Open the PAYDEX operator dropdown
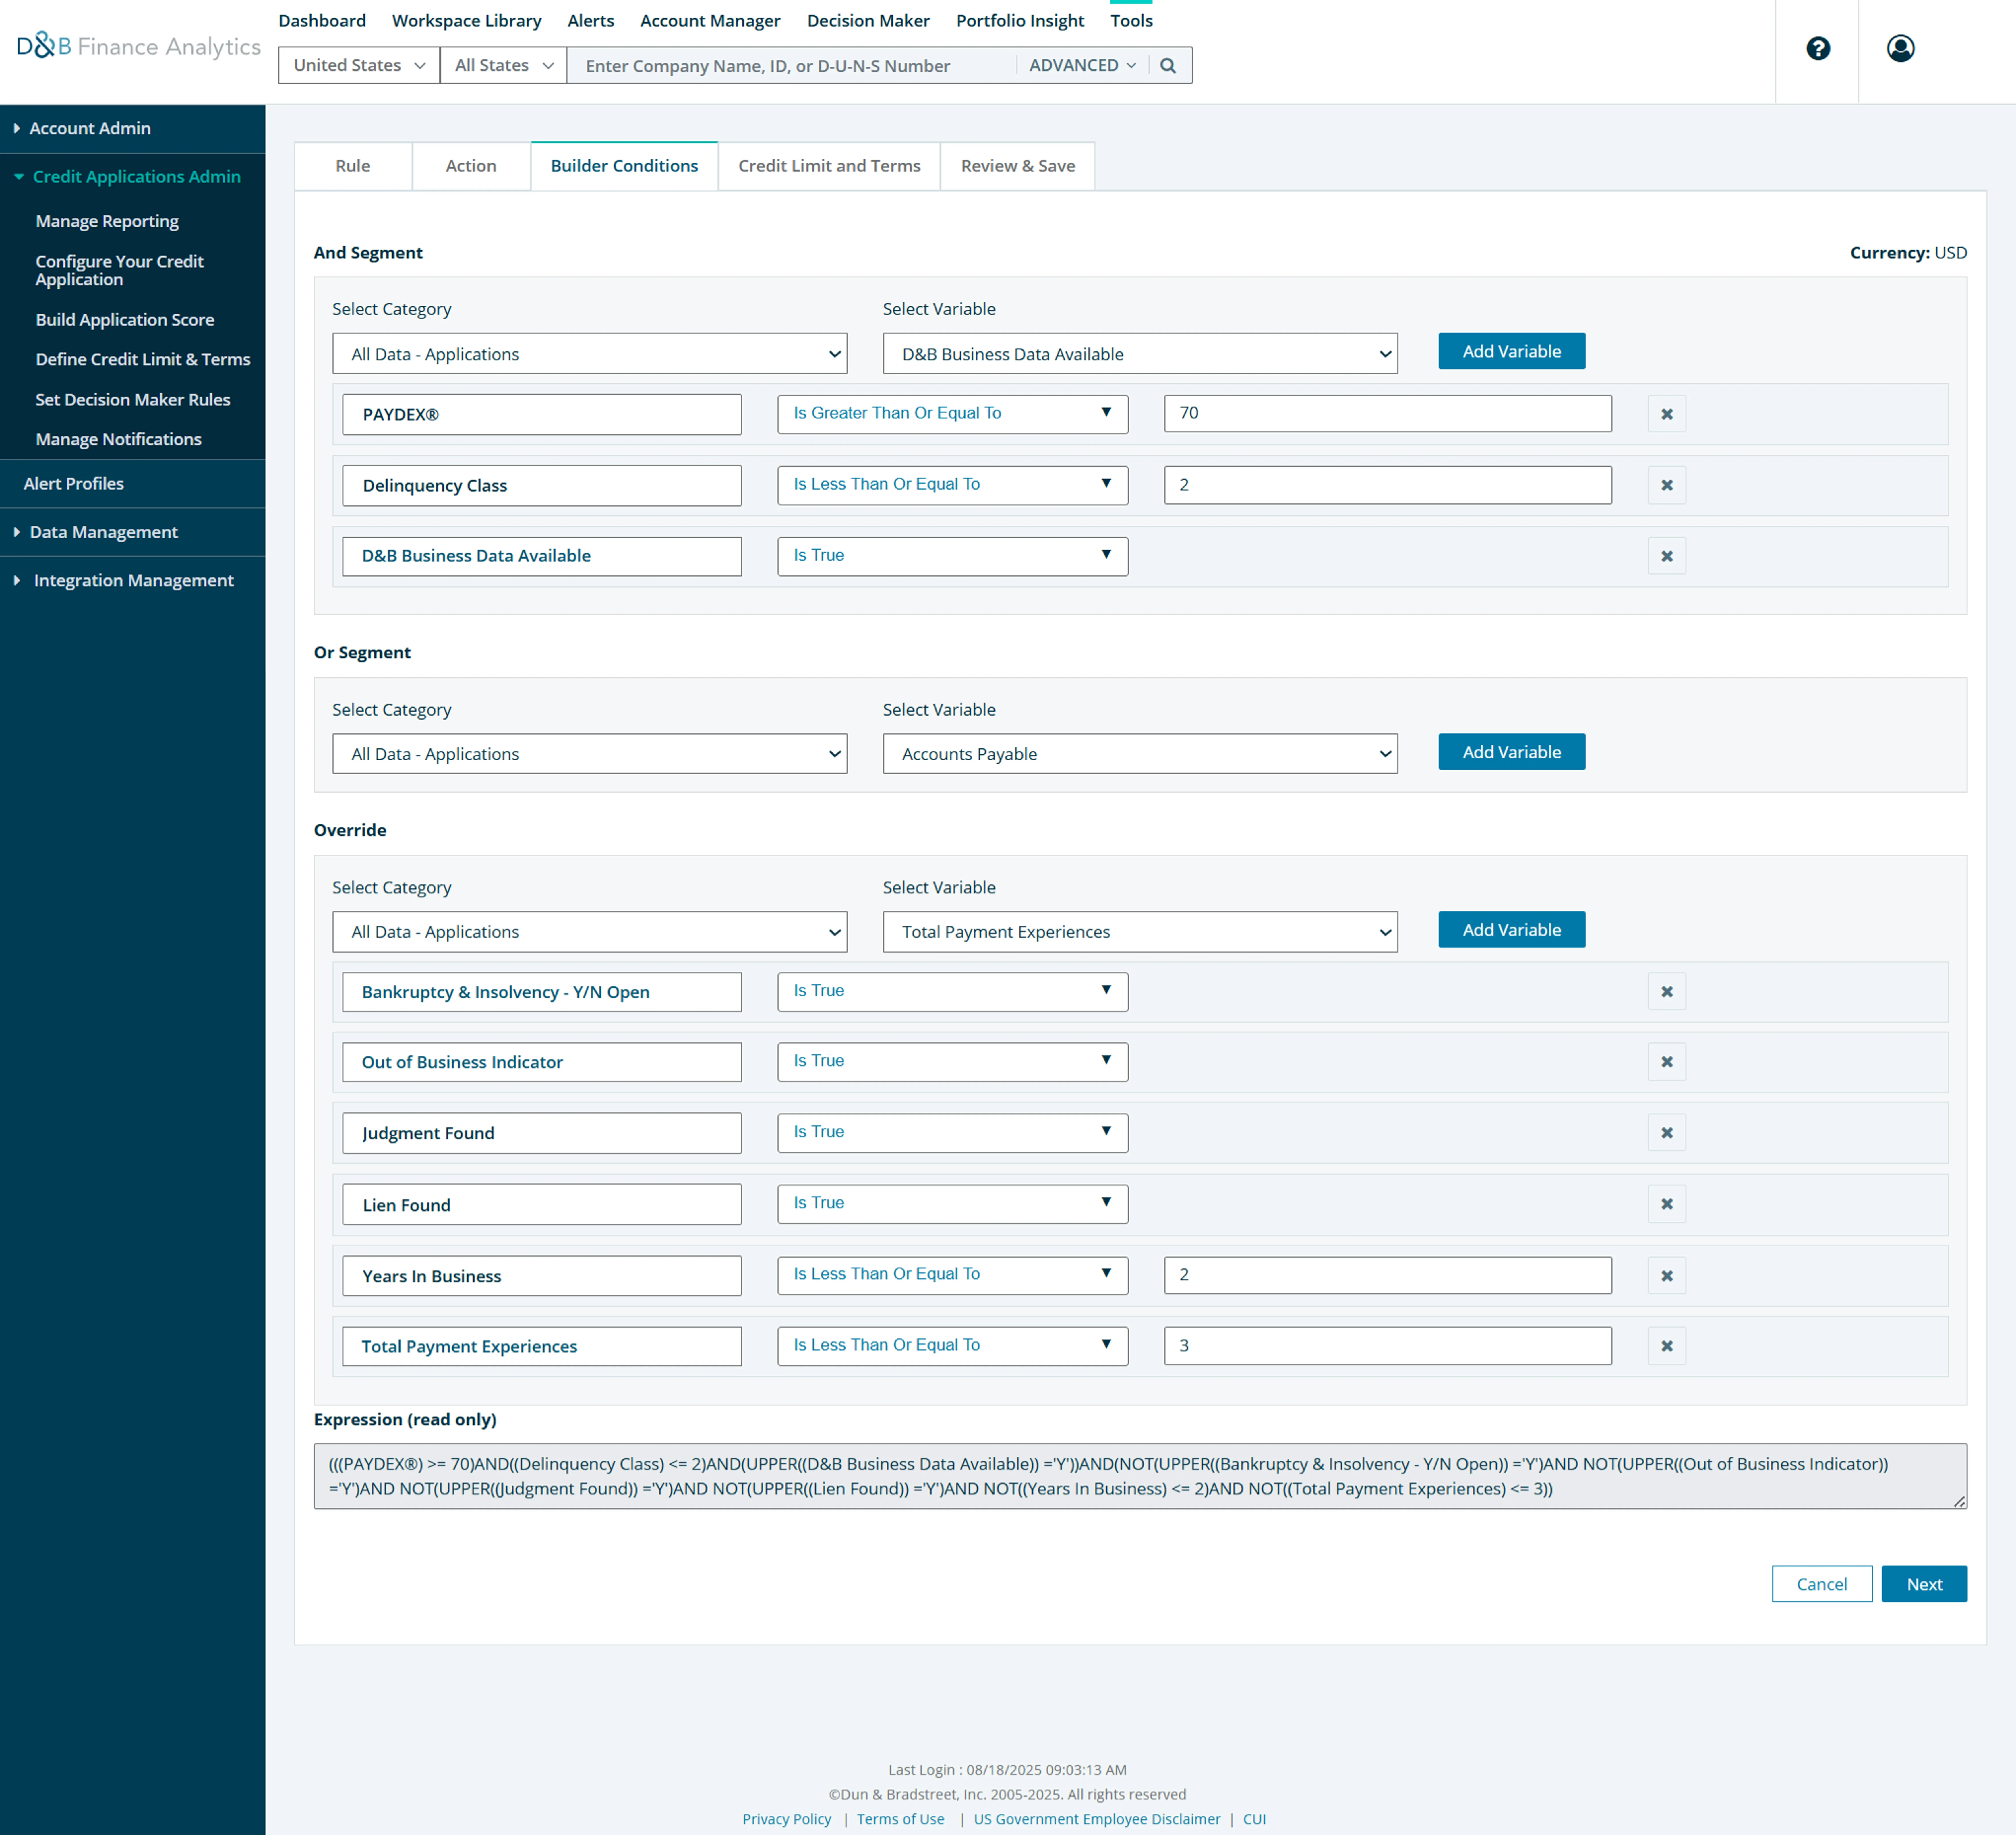Viewport: 2016px width, 1835px height. click(952, 413)
